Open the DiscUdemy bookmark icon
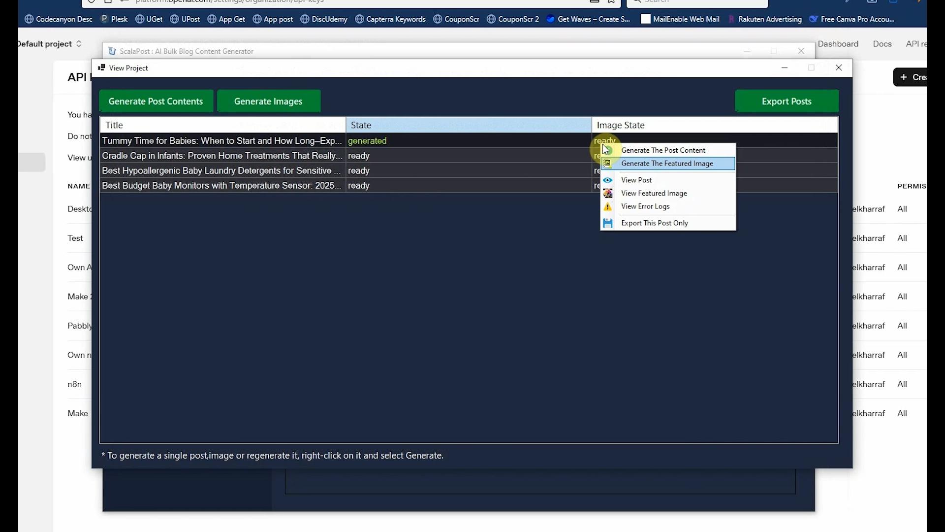 coord(305,19)
